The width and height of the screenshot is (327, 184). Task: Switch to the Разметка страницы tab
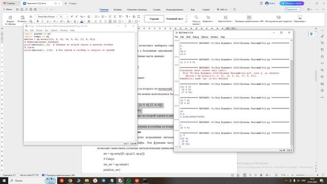(137, 10)
